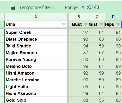The width and height of the screenshot is (122, 103).
Task: Select the Blast Onepiece cell
Action: point(36,39)
